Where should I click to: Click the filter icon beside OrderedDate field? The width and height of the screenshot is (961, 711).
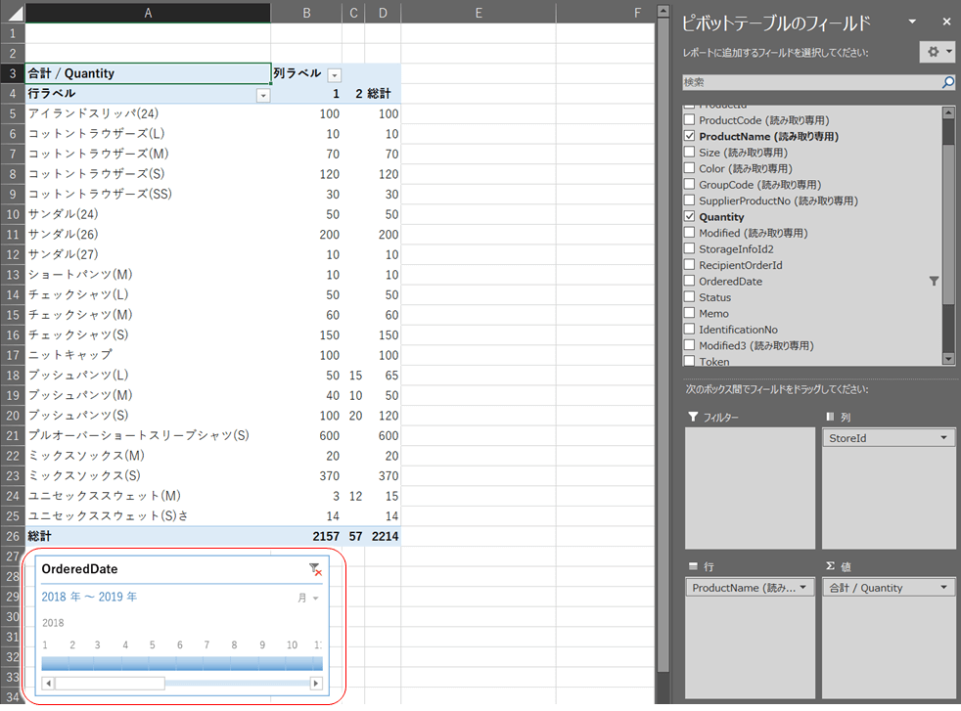point(934,282)
